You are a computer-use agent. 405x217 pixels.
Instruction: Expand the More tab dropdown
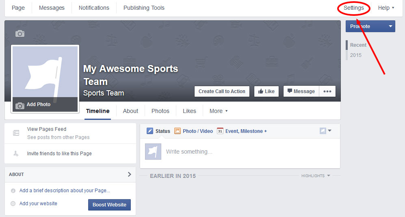[x=219, y=111]
